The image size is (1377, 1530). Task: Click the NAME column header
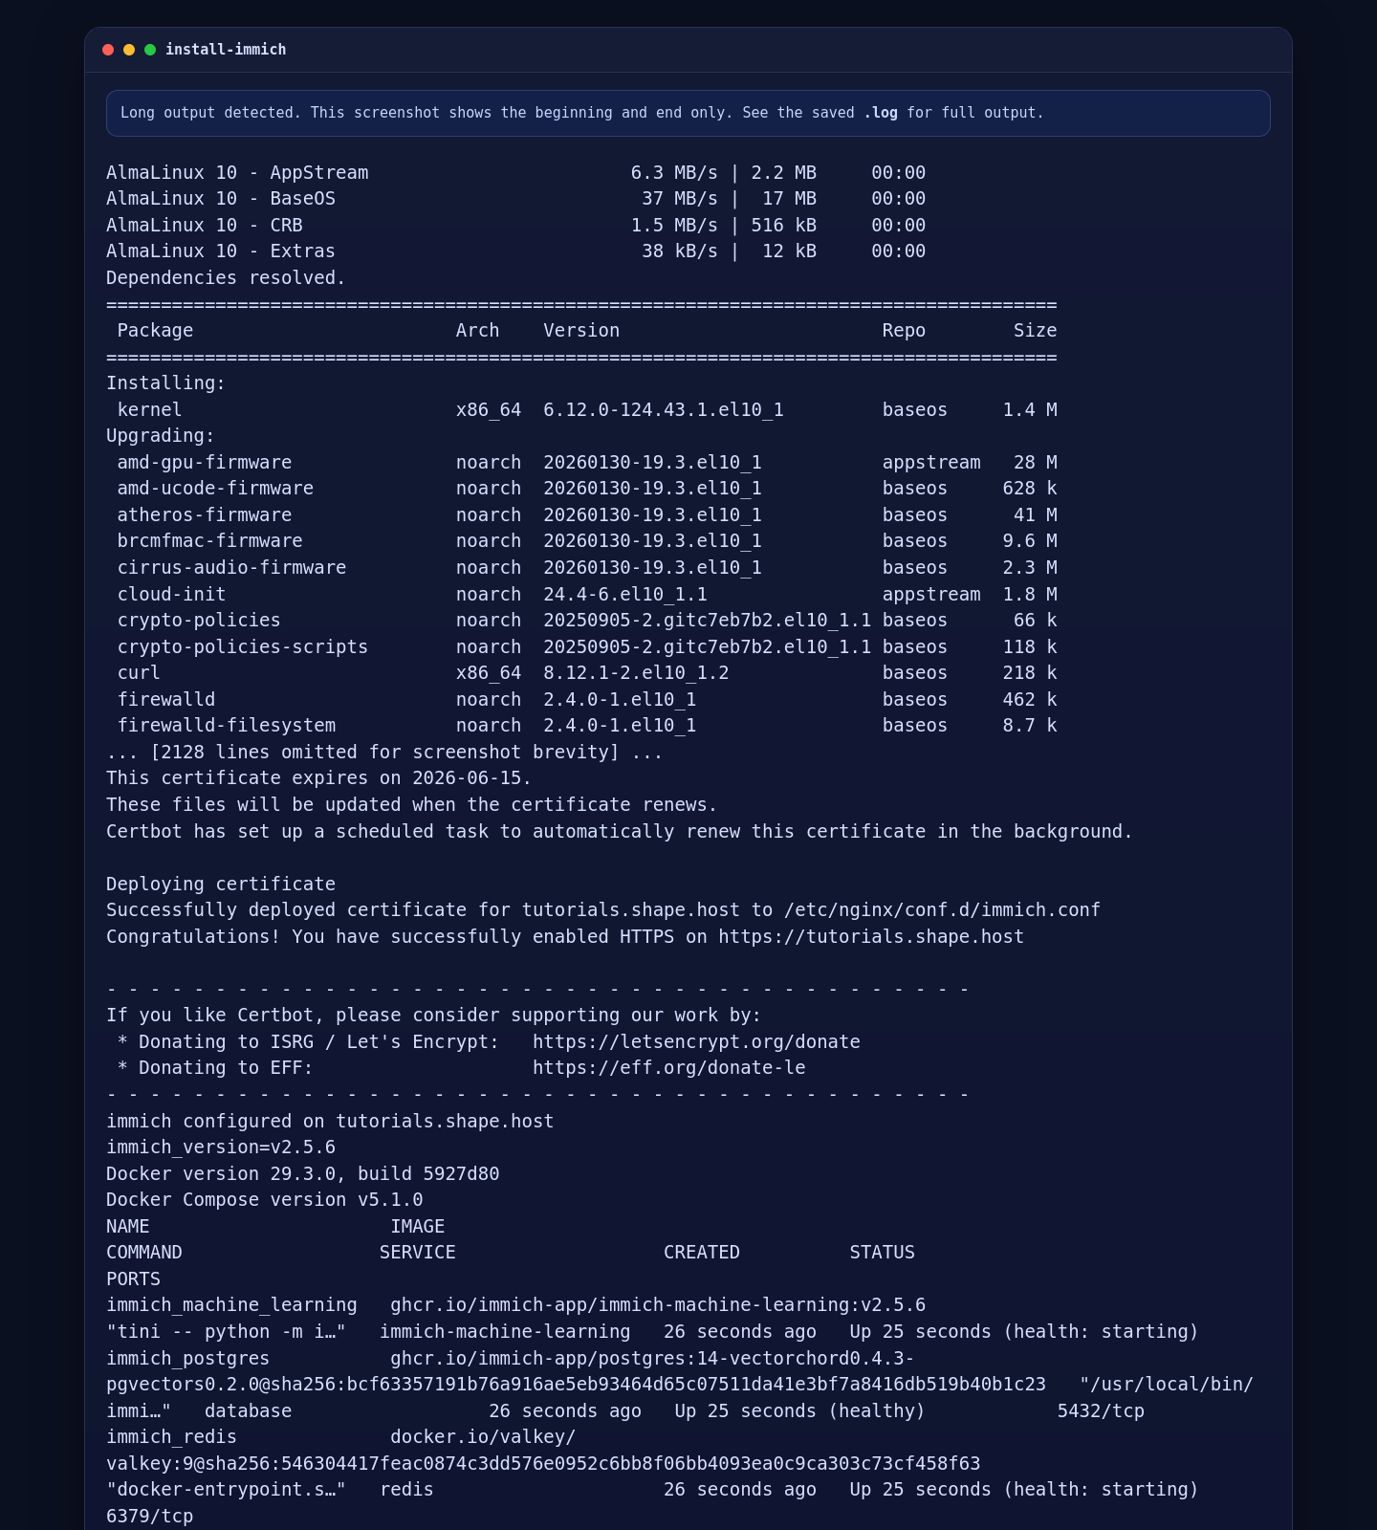[128, 1227]
